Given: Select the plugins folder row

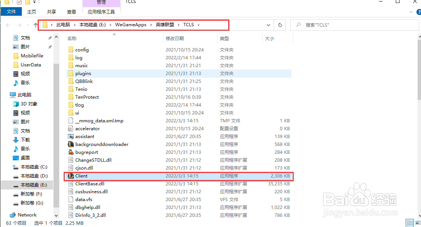Looking at the screenshot, I should tap(178, 73).
